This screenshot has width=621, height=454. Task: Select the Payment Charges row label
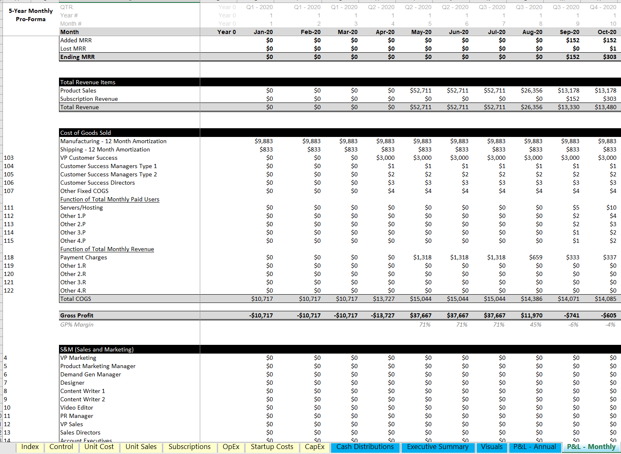point(83,257)
